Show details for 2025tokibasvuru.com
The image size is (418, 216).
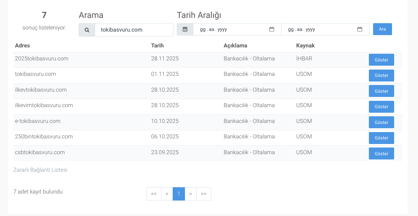[x=381, y=60]
